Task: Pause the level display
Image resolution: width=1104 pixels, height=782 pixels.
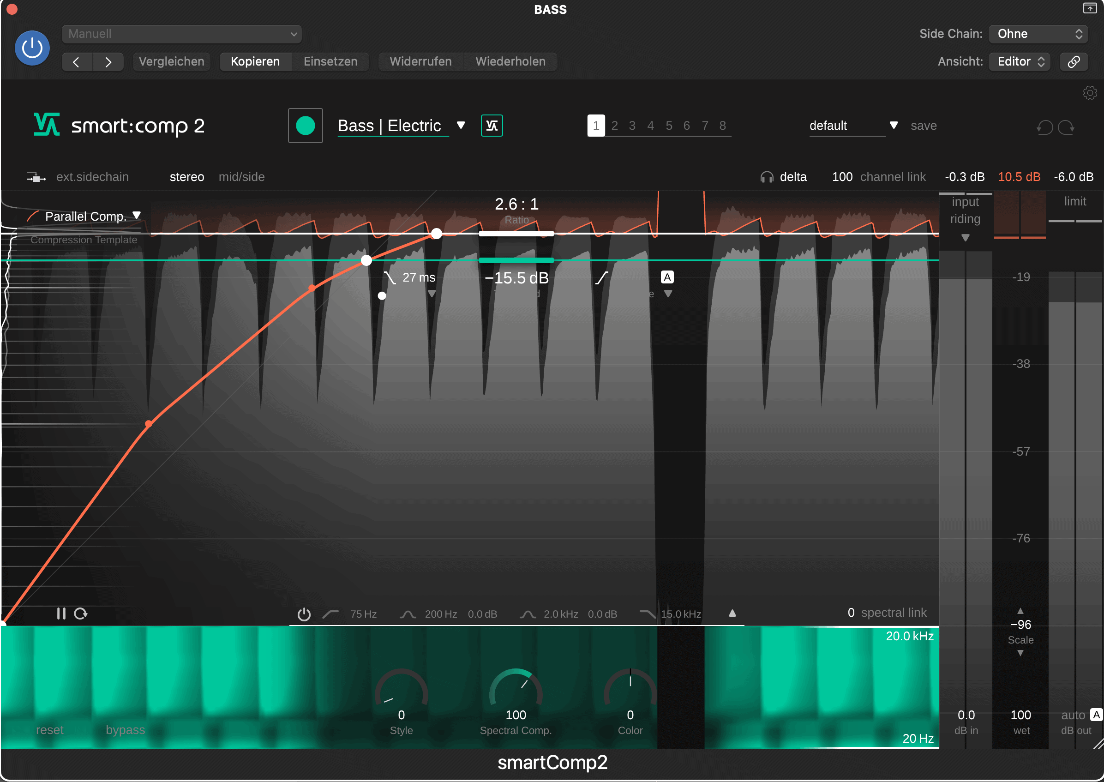Action: [61, 614]
